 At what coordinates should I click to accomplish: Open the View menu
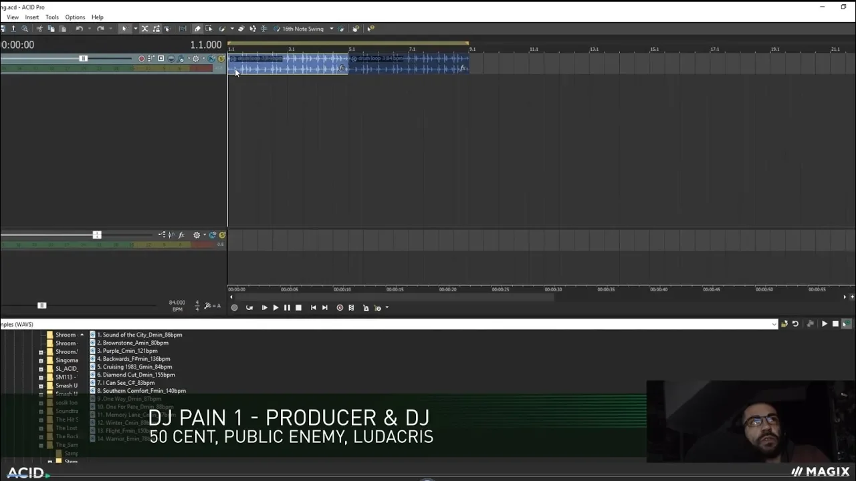pos(13,17)
